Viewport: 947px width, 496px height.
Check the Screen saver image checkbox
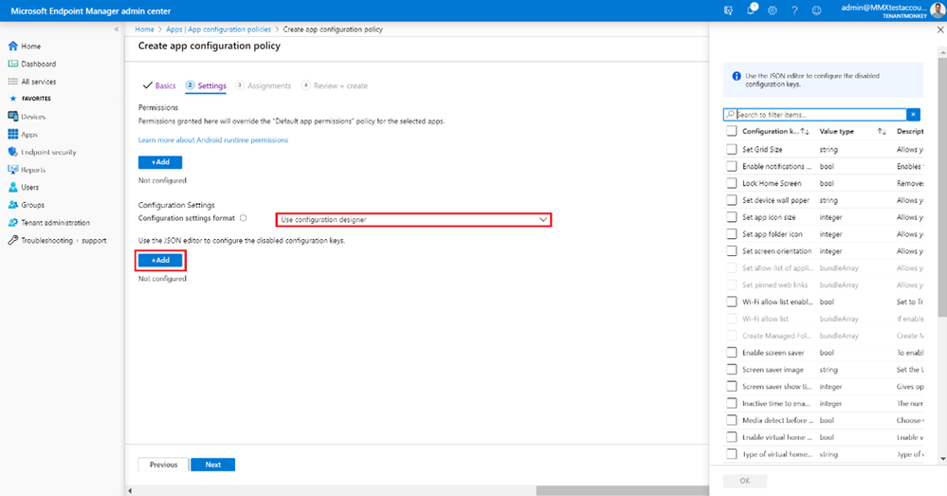click(x=732, y=369)
